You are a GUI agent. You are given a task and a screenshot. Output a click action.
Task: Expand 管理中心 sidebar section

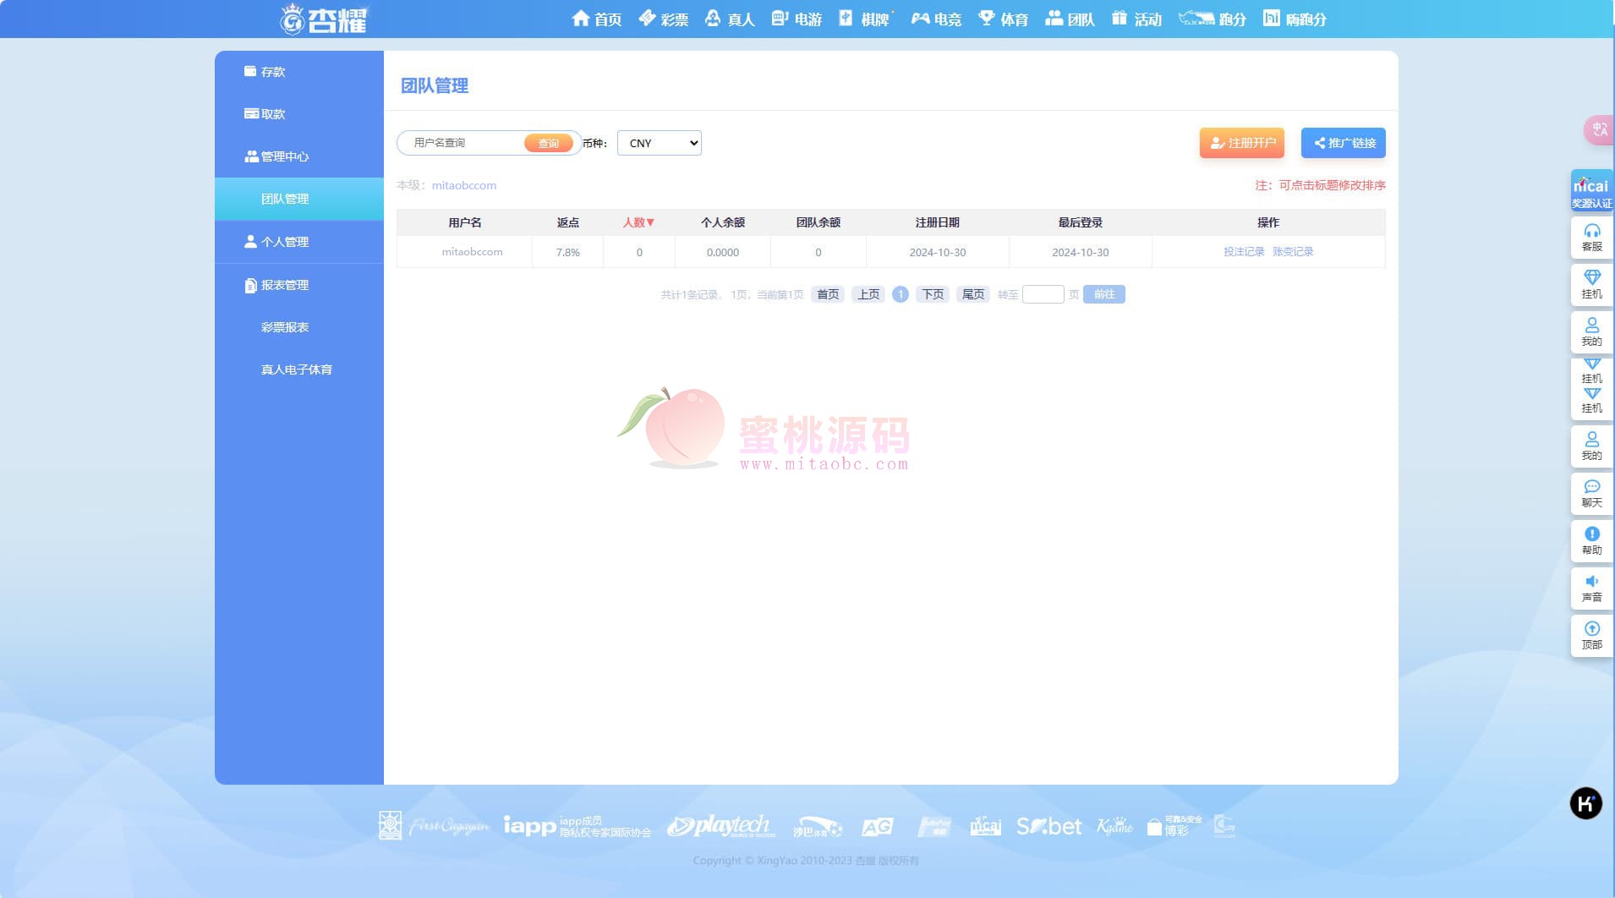(284, 156)
